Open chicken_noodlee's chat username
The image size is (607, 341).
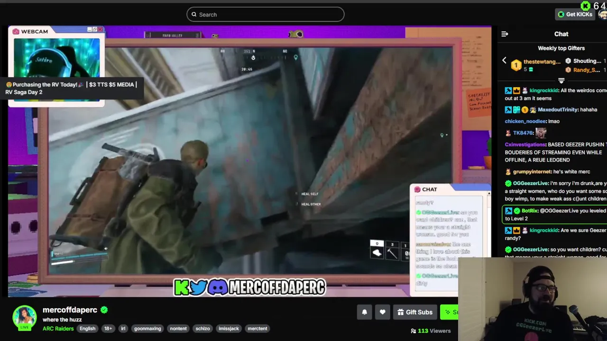(x=525, y=121)
